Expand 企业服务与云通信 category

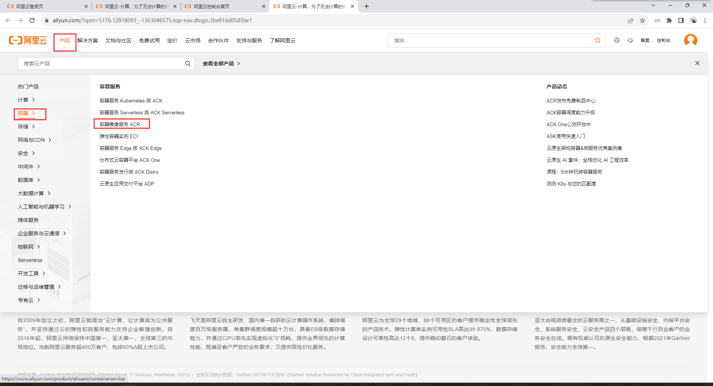pos(42,233)
